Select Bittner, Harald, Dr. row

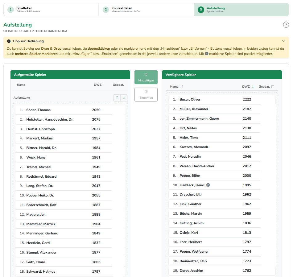point(70,148)
